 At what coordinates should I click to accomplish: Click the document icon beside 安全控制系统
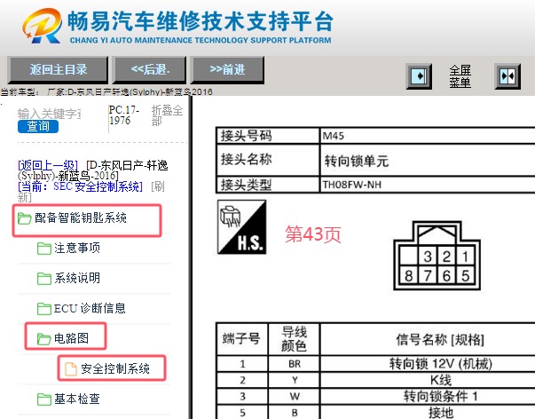point(71,368)
